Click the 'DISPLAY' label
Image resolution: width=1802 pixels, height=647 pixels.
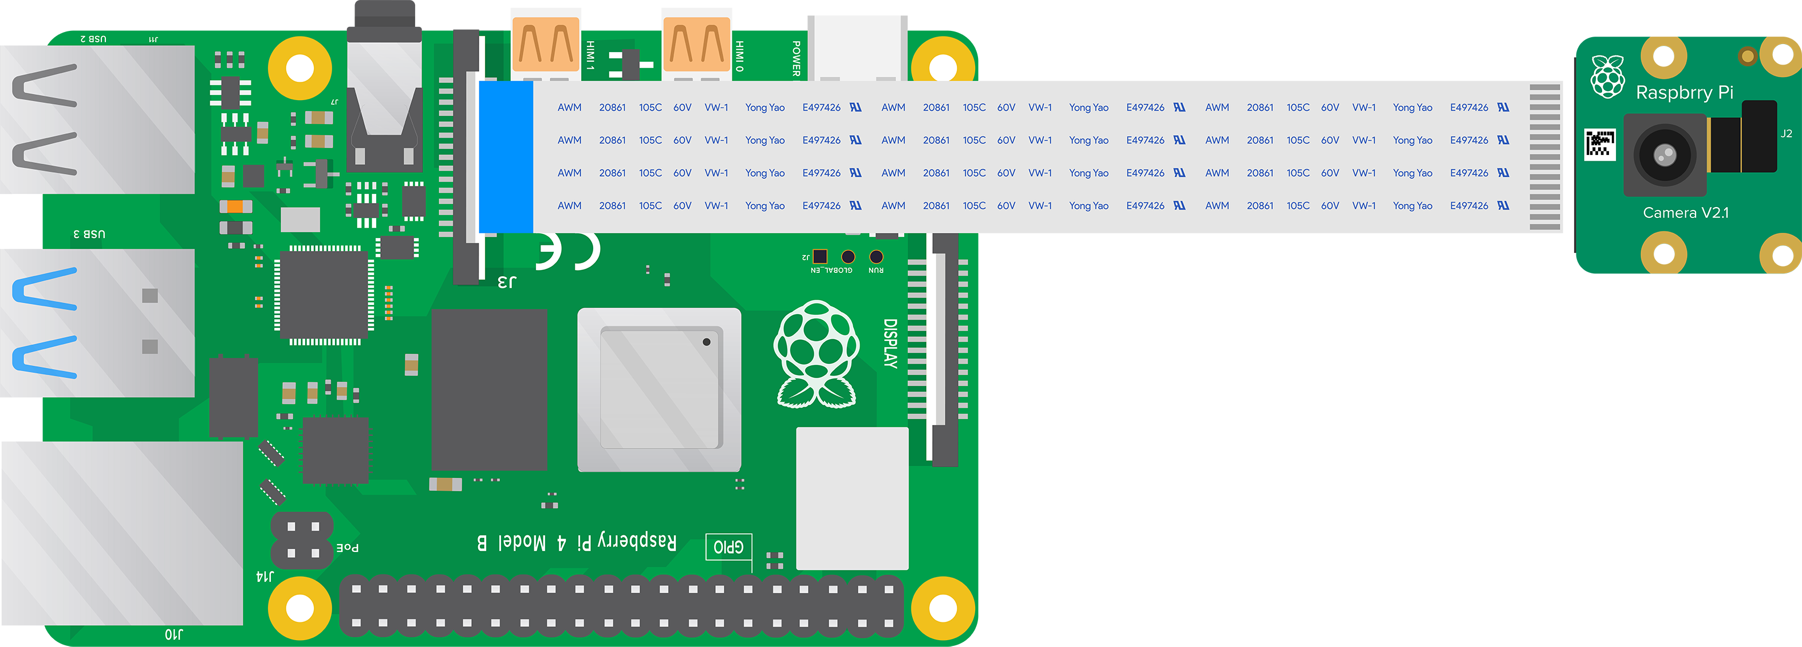click(x=890, y=343)
